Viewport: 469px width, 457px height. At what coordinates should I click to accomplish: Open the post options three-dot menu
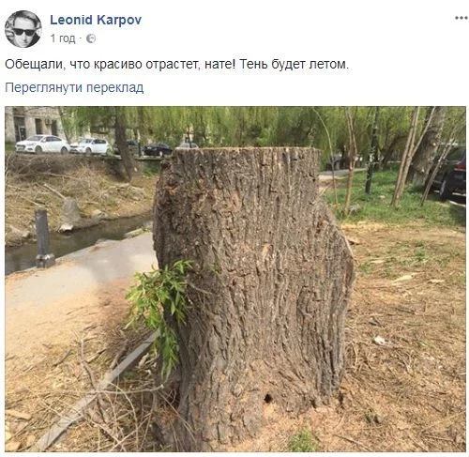pyautogui.click(x=461, y=19)
